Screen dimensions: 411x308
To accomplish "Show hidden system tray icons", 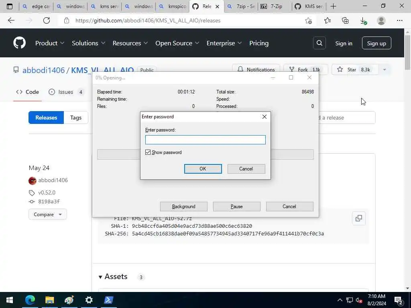I will 340,300.
